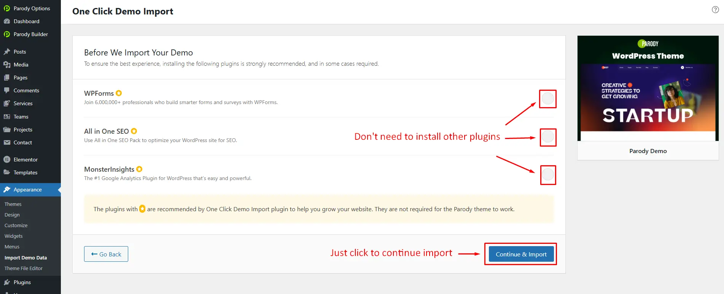
Task: Click the Go Back button
Action: click(x=106, y=254)
